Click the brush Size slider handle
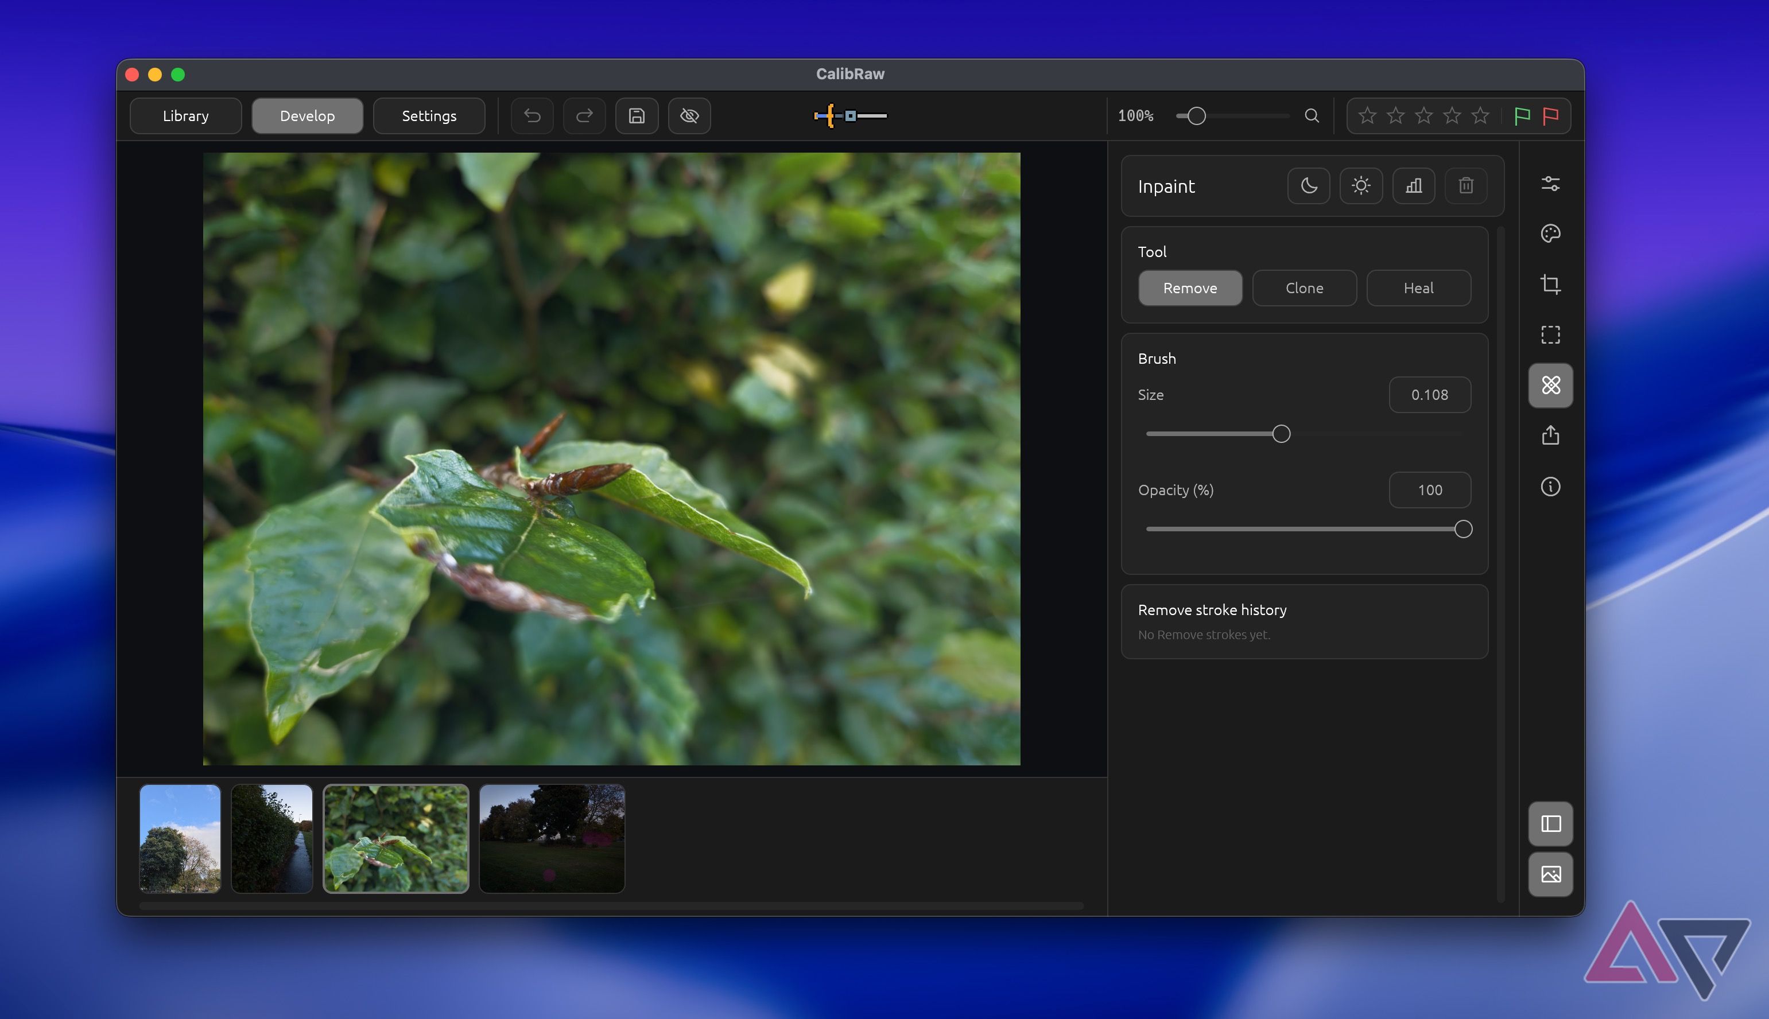The image size is (1769, 1019). pos(1281,434)
